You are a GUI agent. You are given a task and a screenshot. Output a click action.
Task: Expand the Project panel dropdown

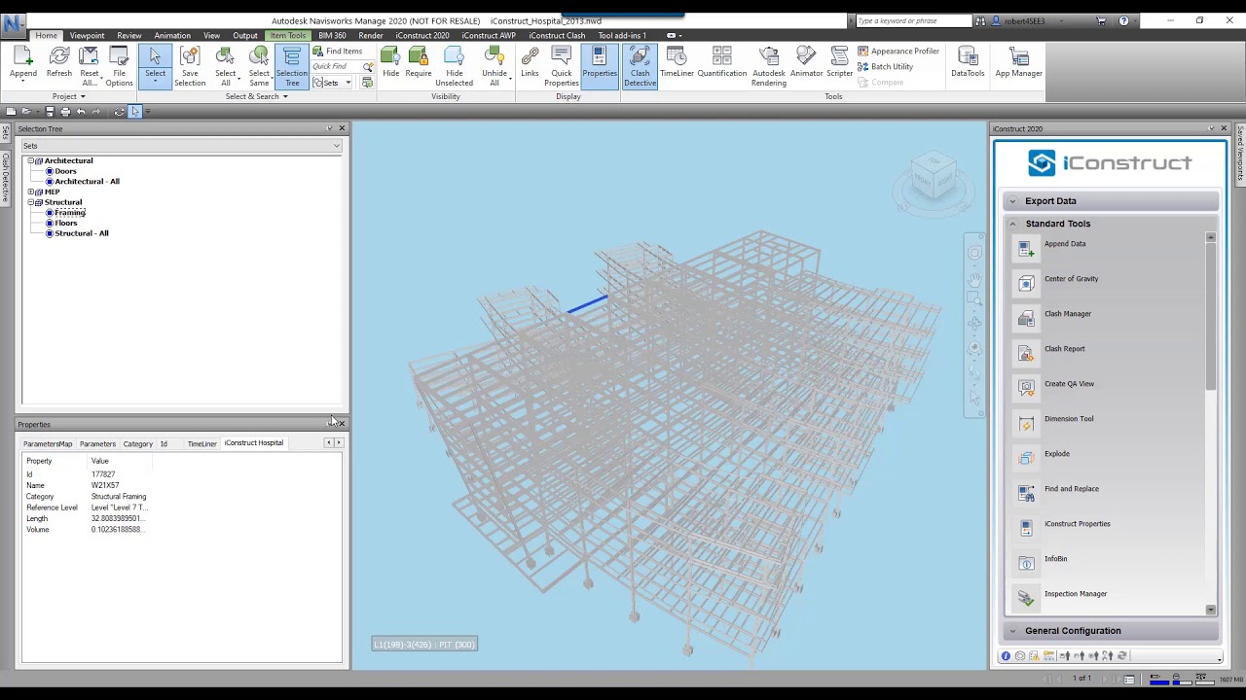tap(69, 96)
